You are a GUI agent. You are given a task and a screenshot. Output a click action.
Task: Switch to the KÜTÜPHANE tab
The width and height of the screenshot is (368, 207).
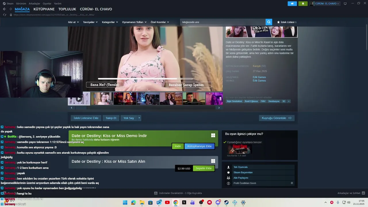click(x=44, y=9)
